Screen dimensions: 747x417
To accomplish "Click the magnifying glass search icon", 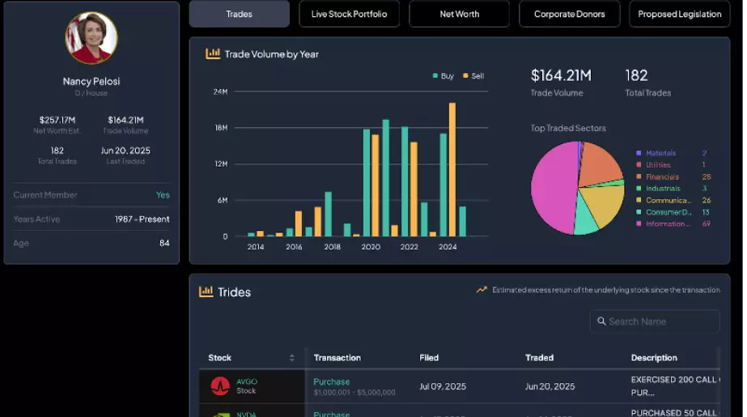I will tap(601, 321).
